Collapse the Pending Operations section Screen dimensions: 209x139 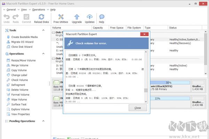(x=43, y=121)
